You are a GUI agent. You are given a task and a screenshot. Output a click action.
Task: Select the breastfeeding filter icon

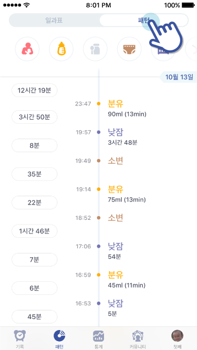tap(27, 49)
